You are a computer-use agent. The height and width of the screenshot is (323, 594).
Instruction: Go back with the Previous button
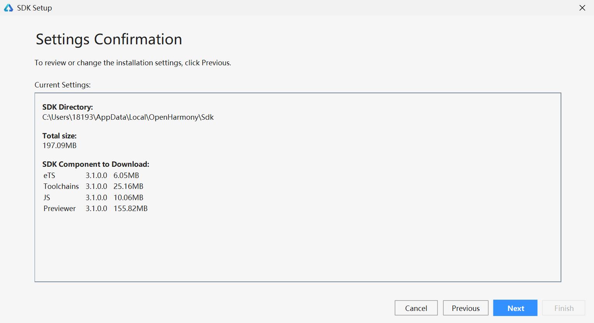pyautogui.click(x=465, y=308)
